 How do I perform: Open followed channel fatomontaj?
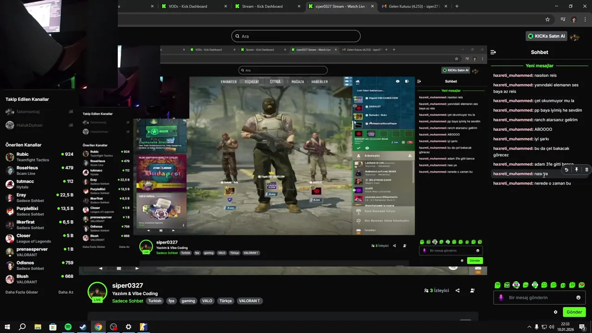click(x=39, y=111)
